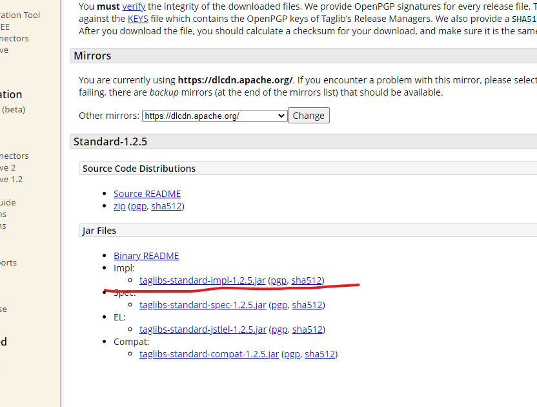Viewport: 537px width, 407px height.
Task: Open sha512 checksum for spec jar
Action: (307, 305)
